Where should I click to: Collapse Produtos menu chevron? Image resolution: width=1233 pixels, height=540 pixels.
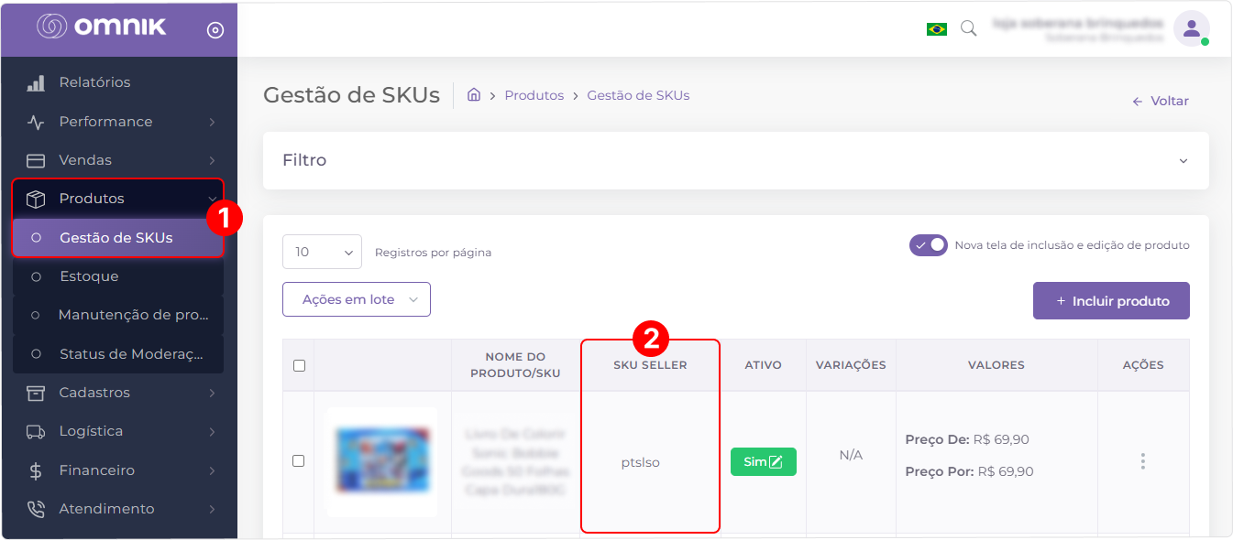point(212,199)
